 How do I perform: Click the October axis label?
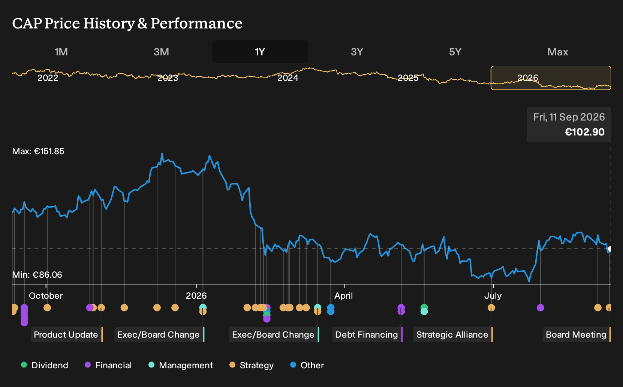[46, 296]
